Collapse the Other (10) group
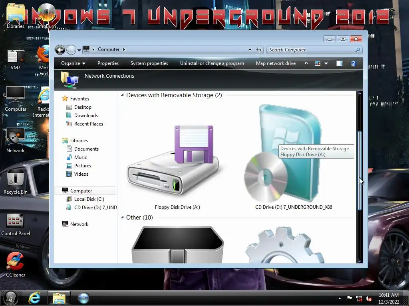 [122, 217]
